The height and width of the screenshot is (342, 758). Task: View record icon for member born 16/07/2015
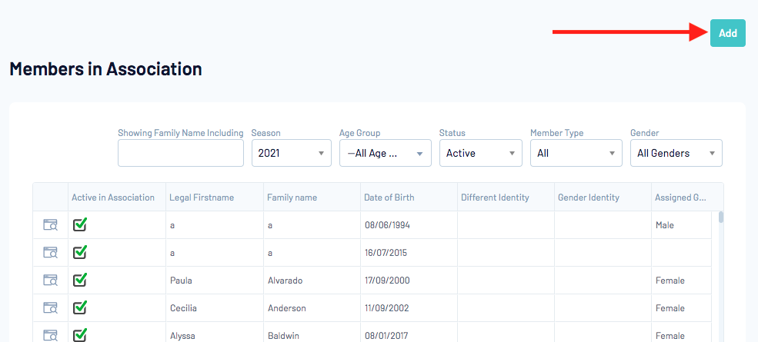[50, 252]
